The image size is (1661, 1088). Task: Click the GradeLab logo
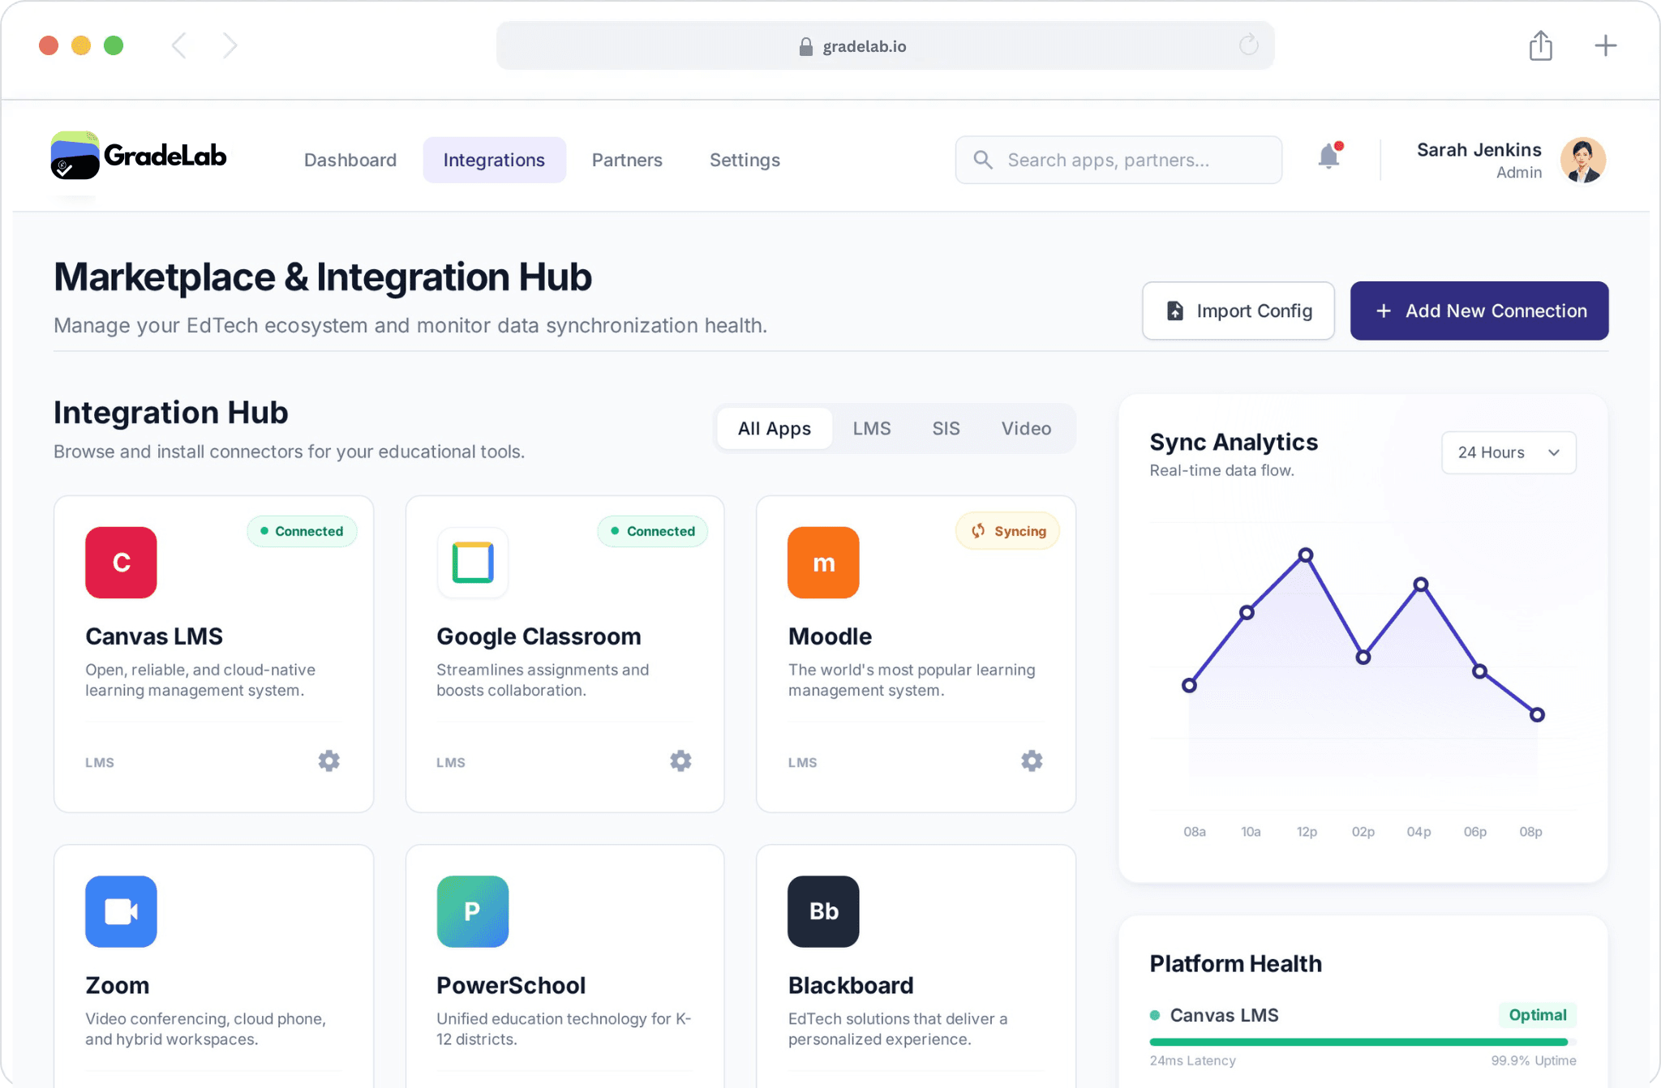(139, 156)
